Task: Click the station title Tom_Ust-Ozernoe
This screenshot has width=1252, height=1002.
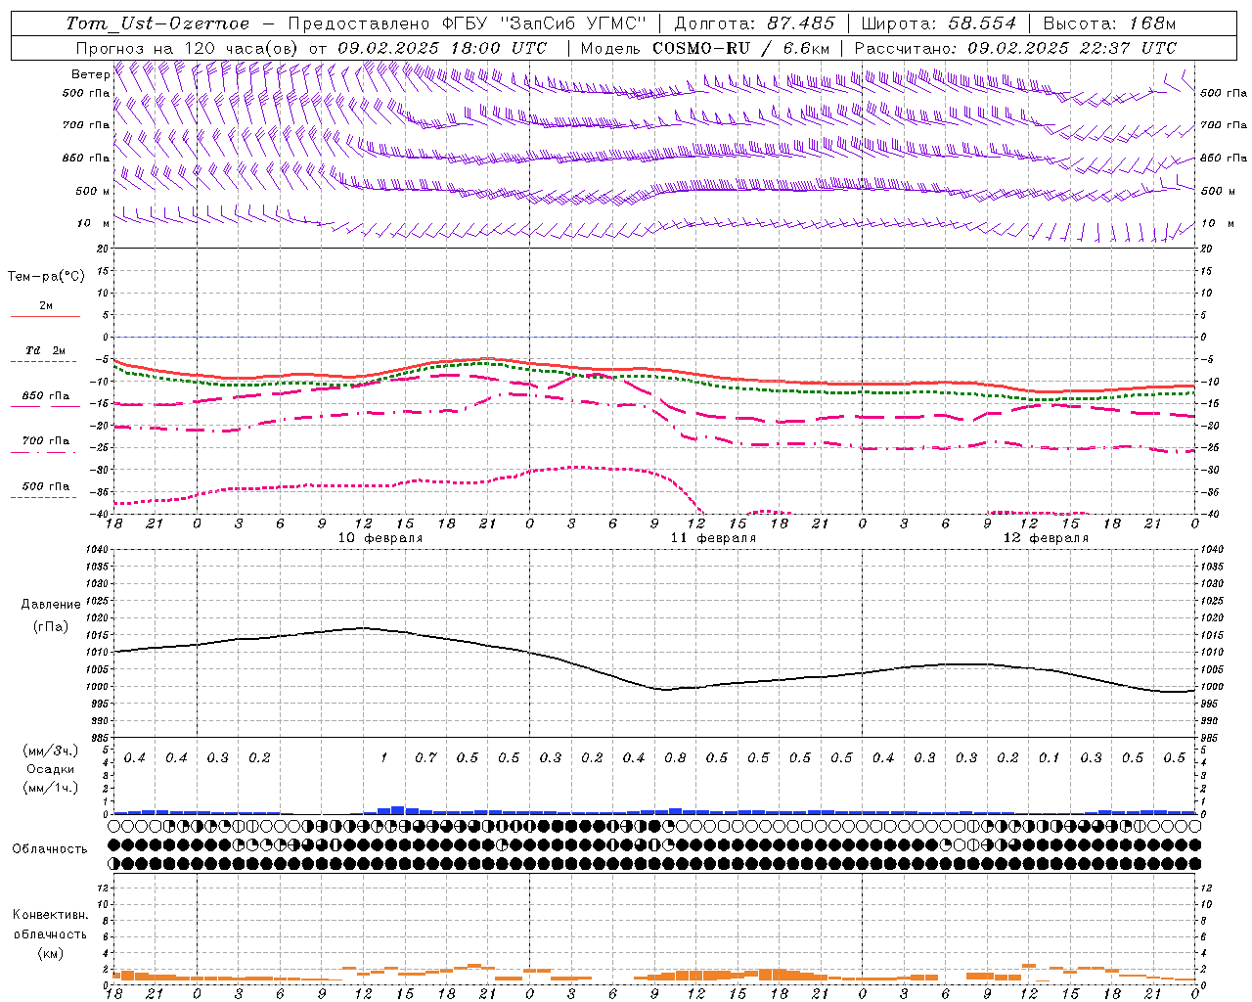Action: pyautogui.click(x=158, y=23)
